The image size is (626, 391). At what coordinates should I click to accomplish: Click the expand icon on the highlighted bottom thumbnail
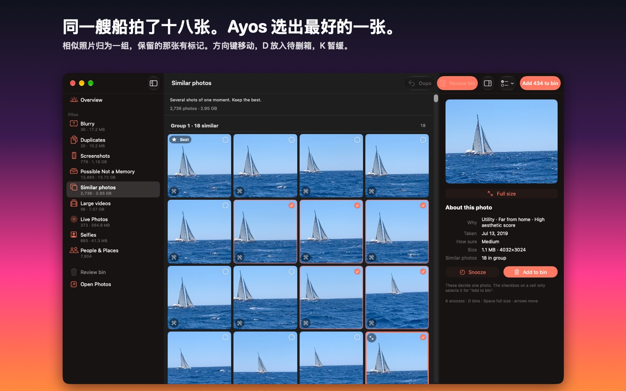coord(371,338)
